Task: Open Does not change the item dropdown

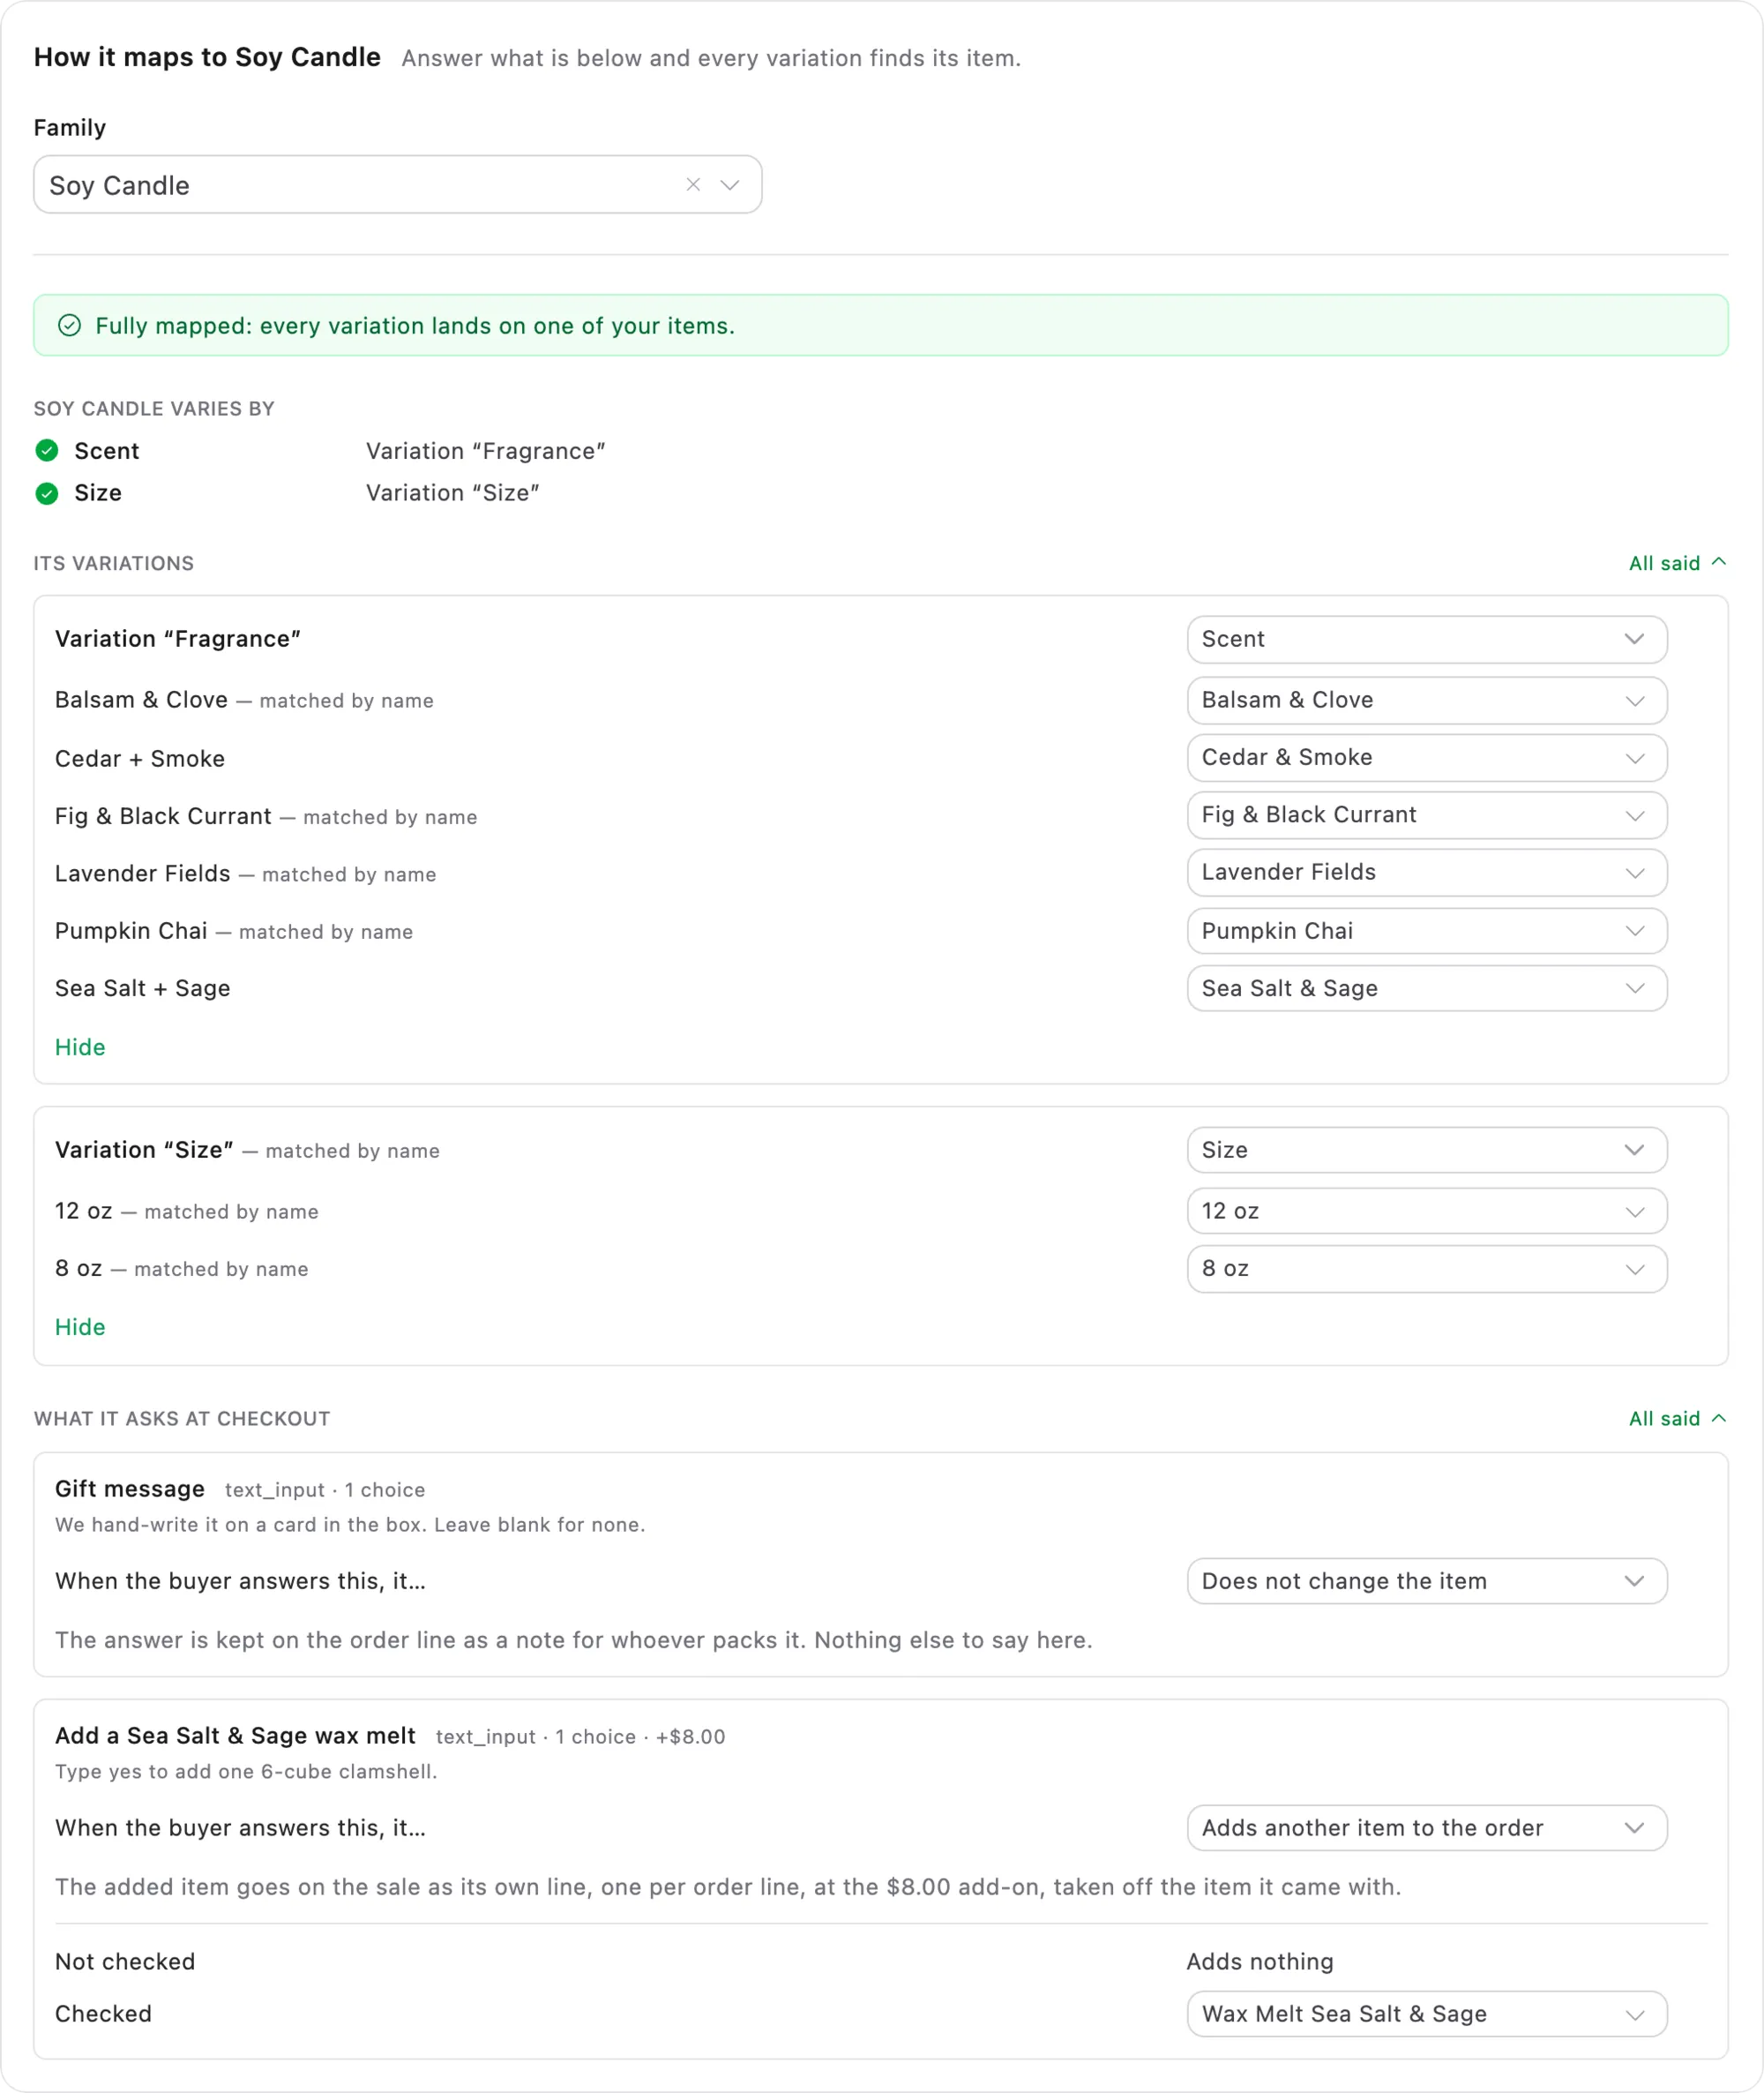Action: pyautogui.click(x=1427, y=1580)
